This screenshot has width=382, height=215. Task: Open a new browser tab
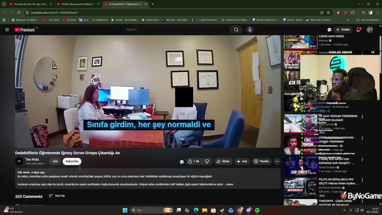coord(153,4)
